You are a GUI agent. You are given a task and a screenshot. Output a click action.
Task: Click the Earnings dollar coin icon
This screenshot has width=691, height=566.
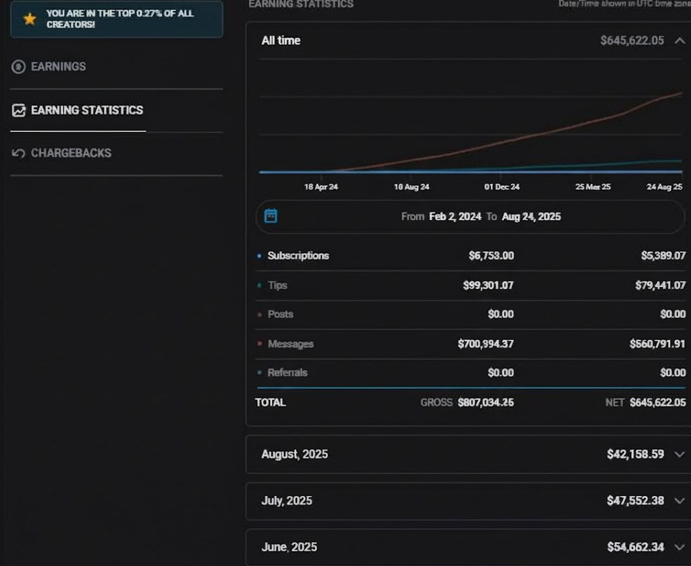pyautogui.click(x=19, y=67)
